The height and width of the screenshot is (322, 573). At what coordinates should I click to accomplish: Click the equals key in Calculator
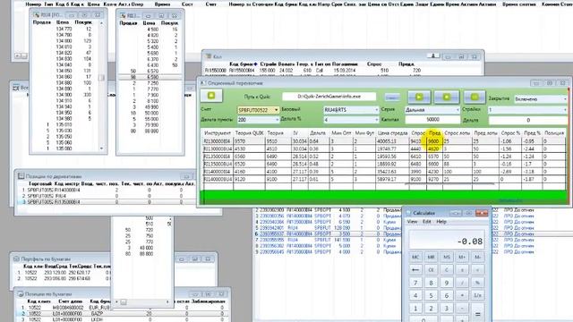[x=477, y=313]
